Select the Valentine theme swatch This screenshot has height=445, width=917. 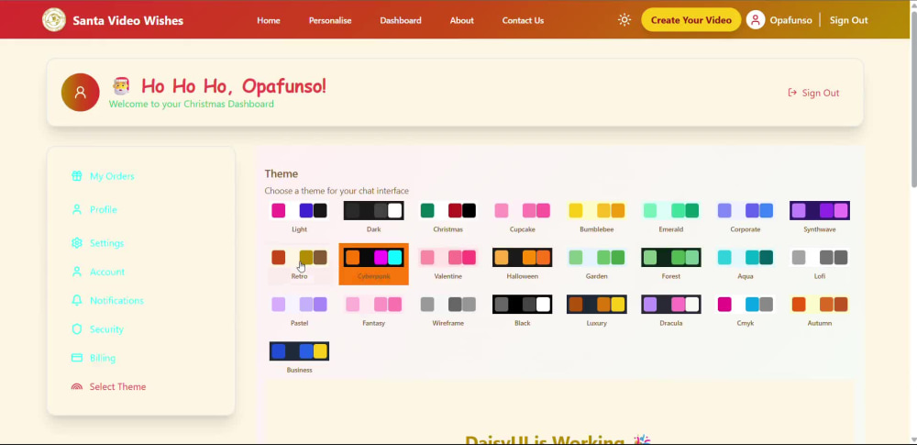point(448,258)
